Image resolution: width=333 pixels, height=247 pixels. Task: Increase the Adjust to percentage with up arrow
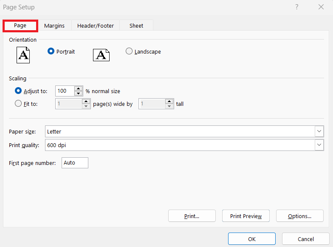[78, 88]
